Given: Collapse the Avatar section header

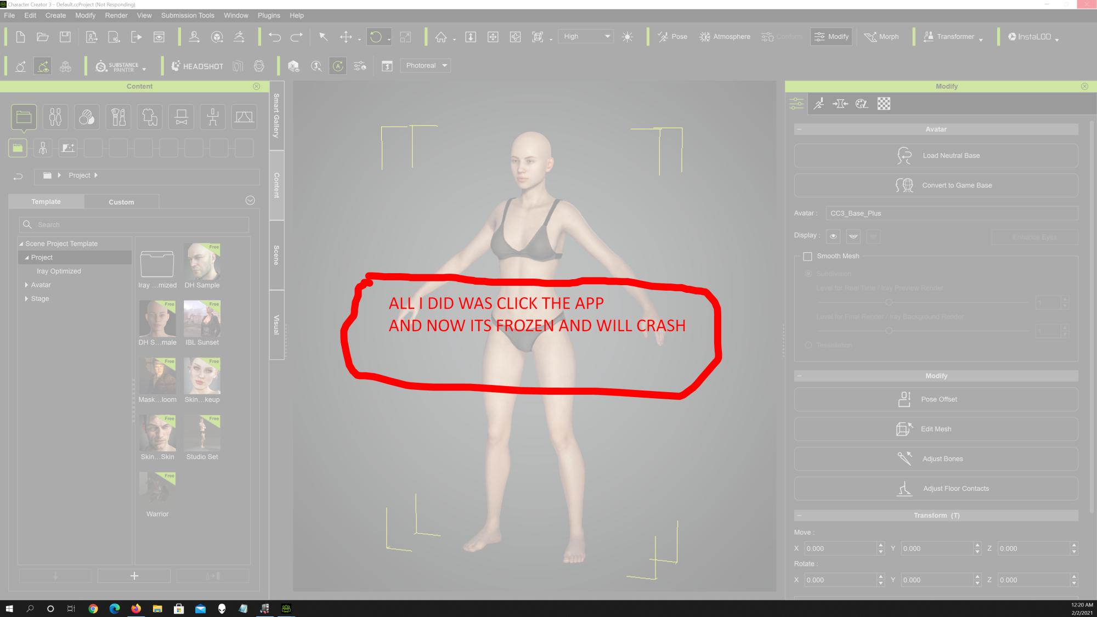Looking at the screenshot, I should click(800, 129).
